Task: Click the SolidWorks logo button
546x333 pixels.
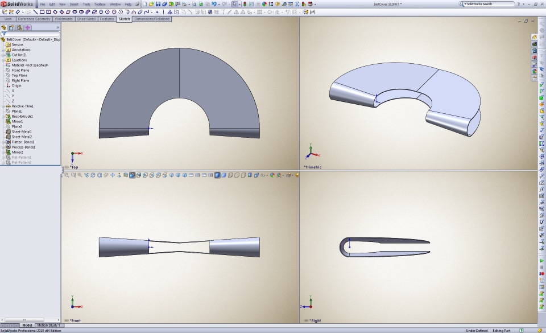Action: coord(18,4)
